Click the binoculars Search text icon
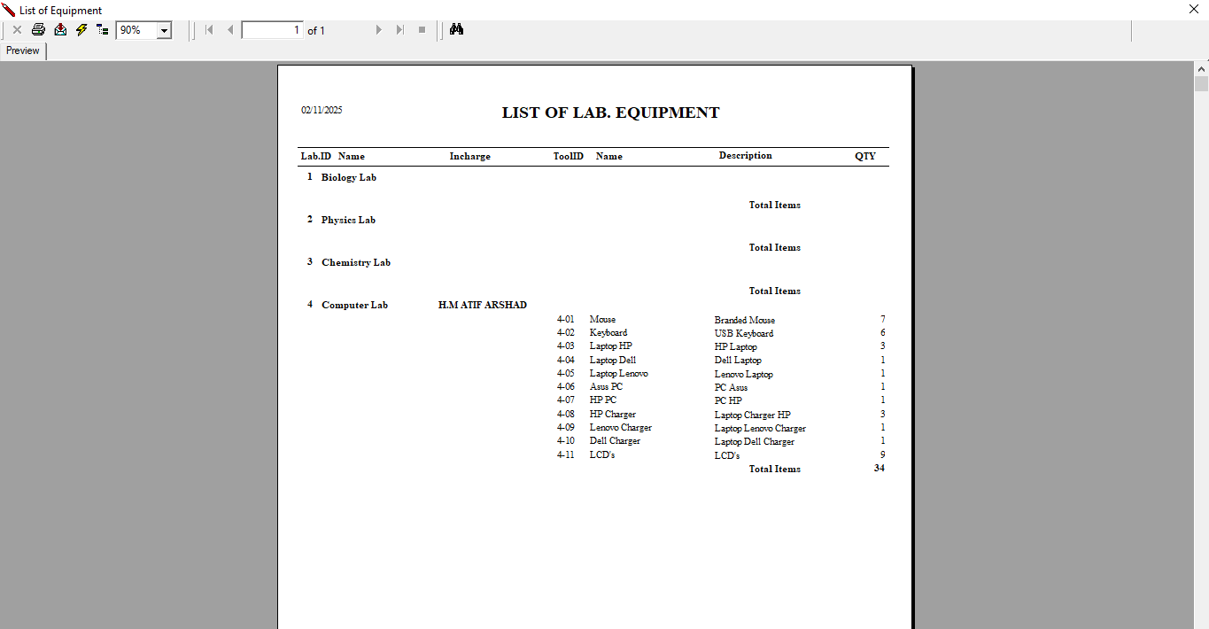Image resolution: width=1209 pixels, height=629 pixels. coord(457,30)
